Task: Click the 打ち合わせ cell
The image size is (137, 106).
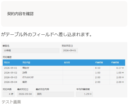Action: pyautogui.click(x=42, y=77)
